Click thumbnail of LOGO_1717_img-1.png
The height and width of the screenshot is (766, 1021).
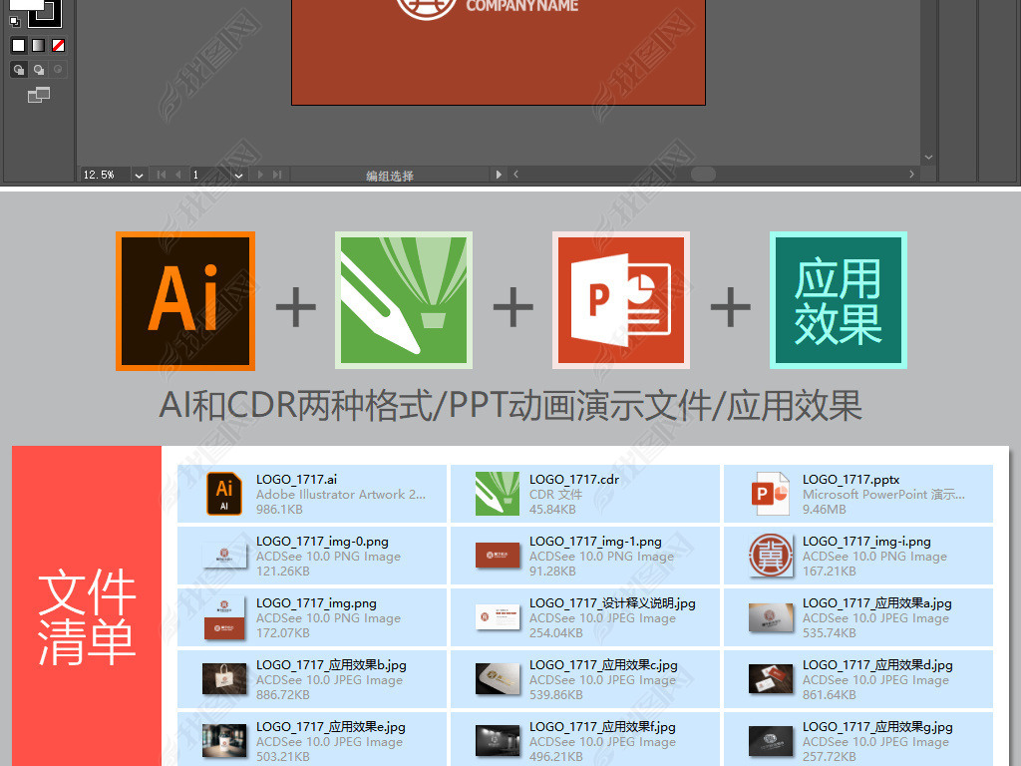(x=498, y=556)
